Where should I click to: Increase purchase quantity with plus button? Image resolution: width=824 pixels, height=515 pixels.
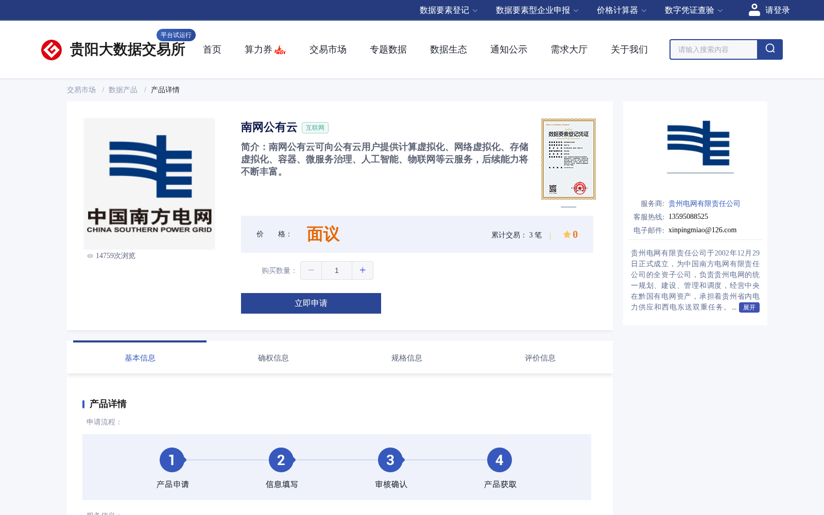pyautogui.click(x=363, y=270)
